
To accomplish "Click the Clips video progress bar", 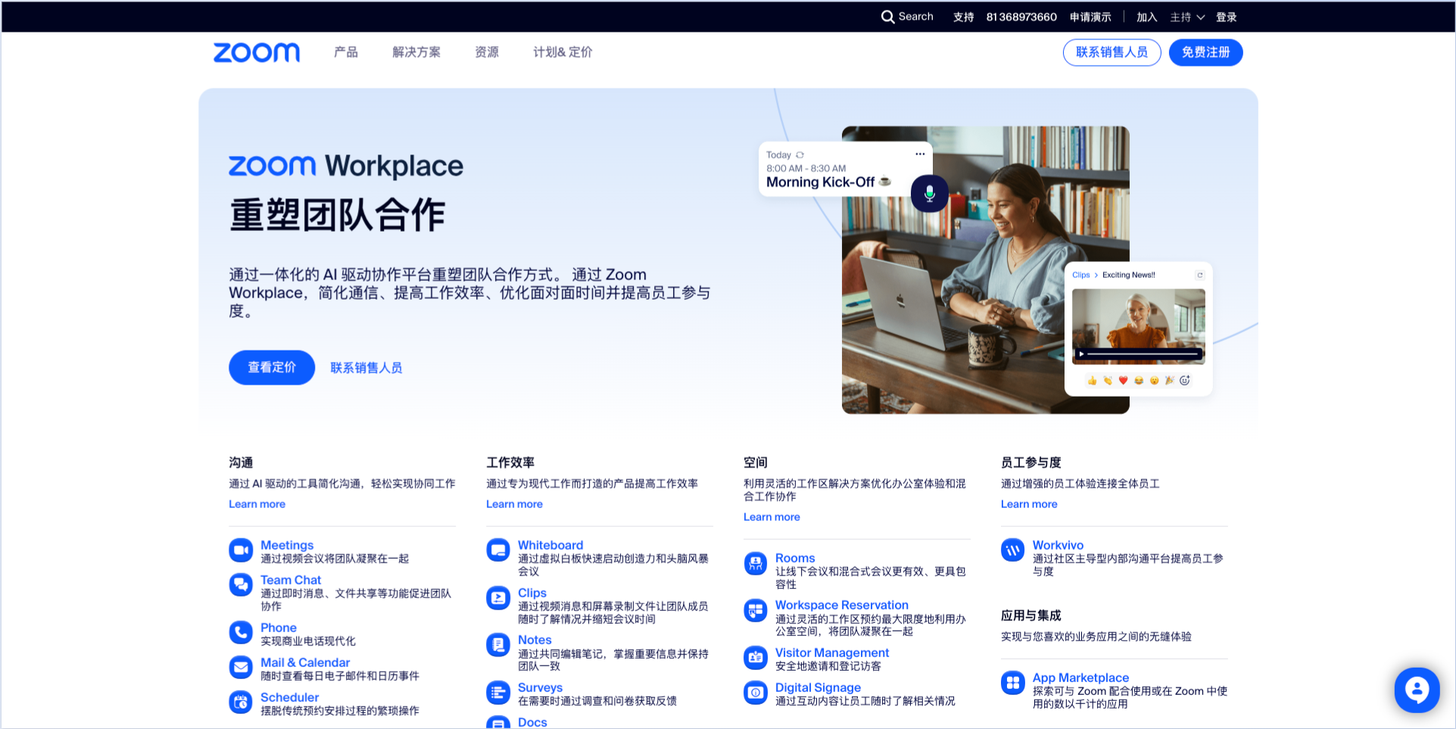I will point(1143,354).
